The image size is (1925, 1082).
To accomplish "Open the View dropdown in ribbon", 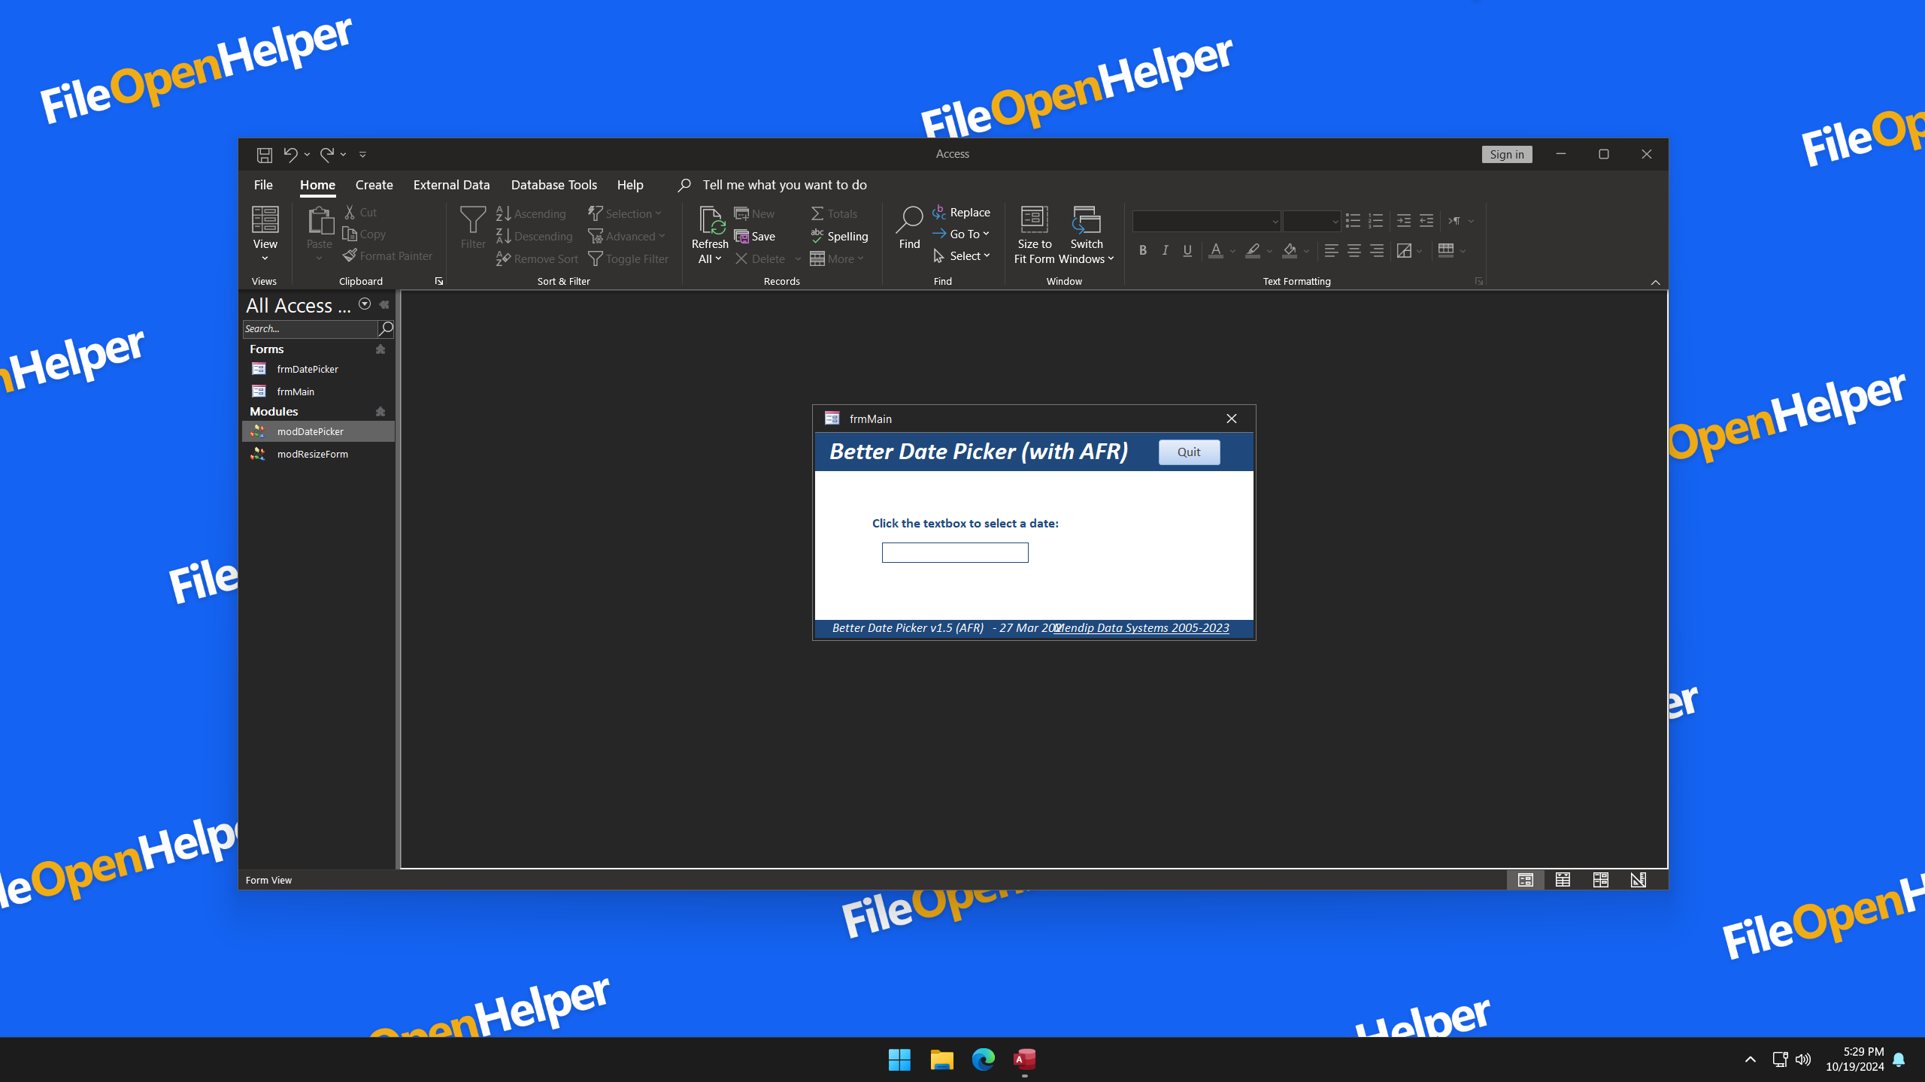I will pyautogui.click(x=265, y=258).
